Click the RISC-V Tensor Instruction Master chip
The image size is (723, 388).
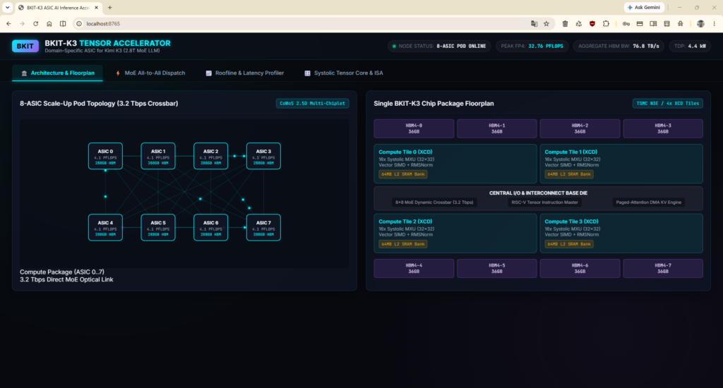point(544,202)
